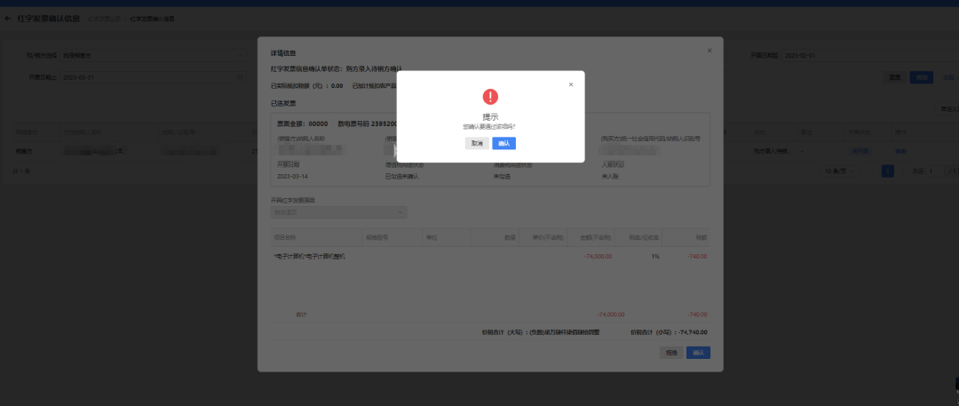Image resolution: width=959 pixels, height=406 pixels.
Task: Open the 购/销方选择 dropdown
Action: [x=153, y=56]
